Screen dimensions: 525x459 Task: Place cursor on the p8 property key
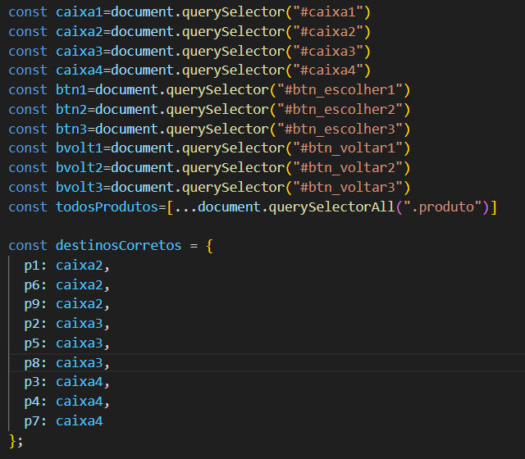coord(31,362)
